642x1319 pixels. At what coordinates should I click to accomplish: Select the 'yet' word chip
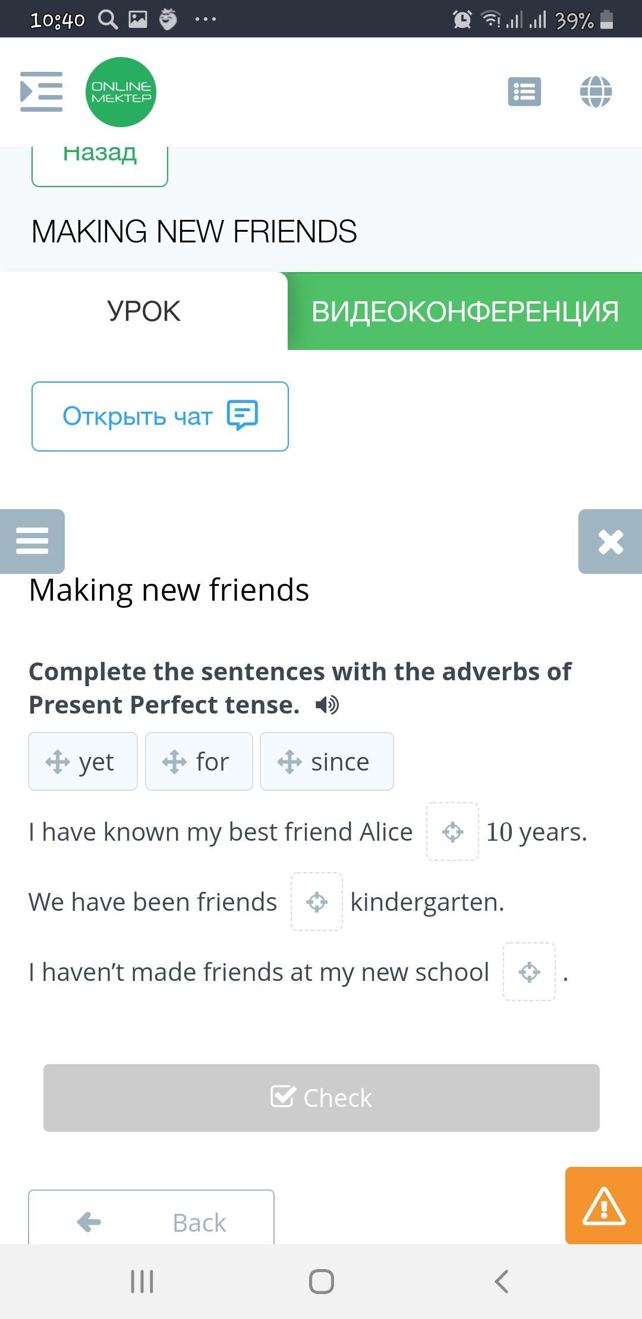(x=83, y=762)
